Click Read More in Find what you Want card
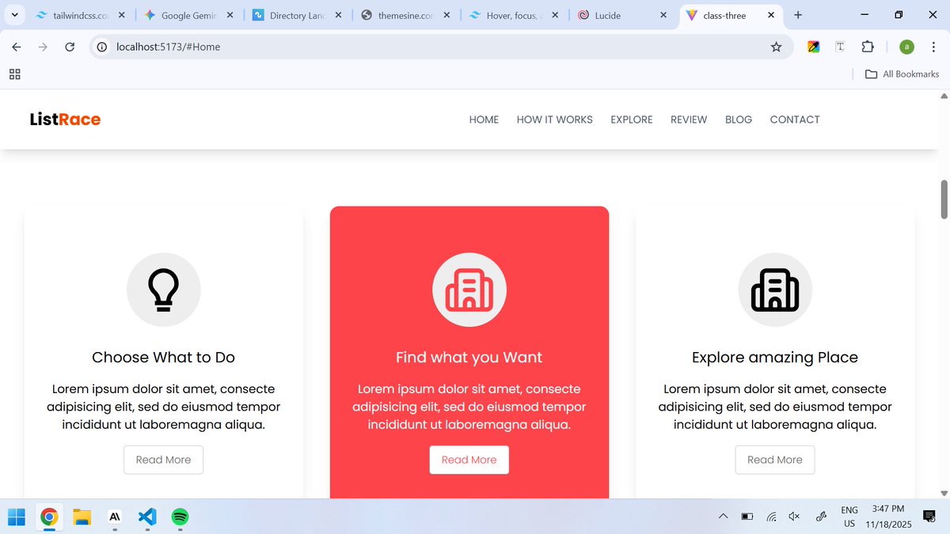This screenshot has width=950, height=534. (x=469, y=460)
